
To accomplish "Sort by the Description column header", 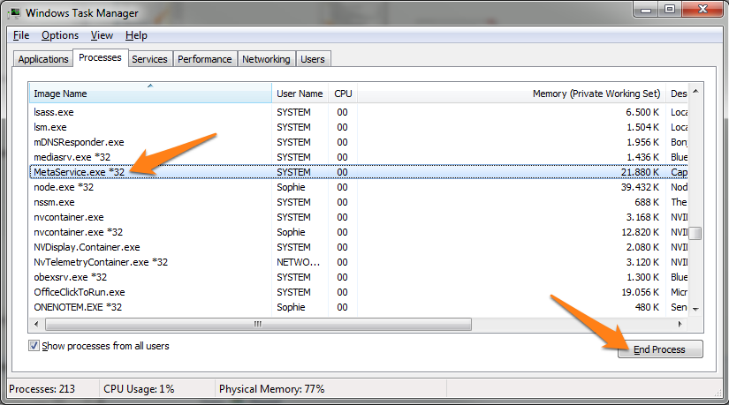I will 677,94.
